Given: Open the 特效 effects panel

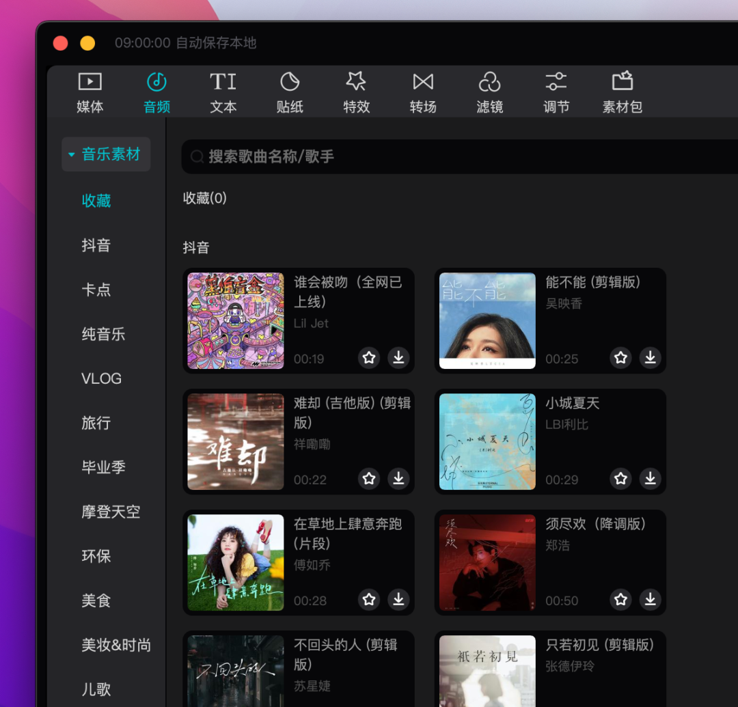Looking at the screenshot, I should coord(356,92).
